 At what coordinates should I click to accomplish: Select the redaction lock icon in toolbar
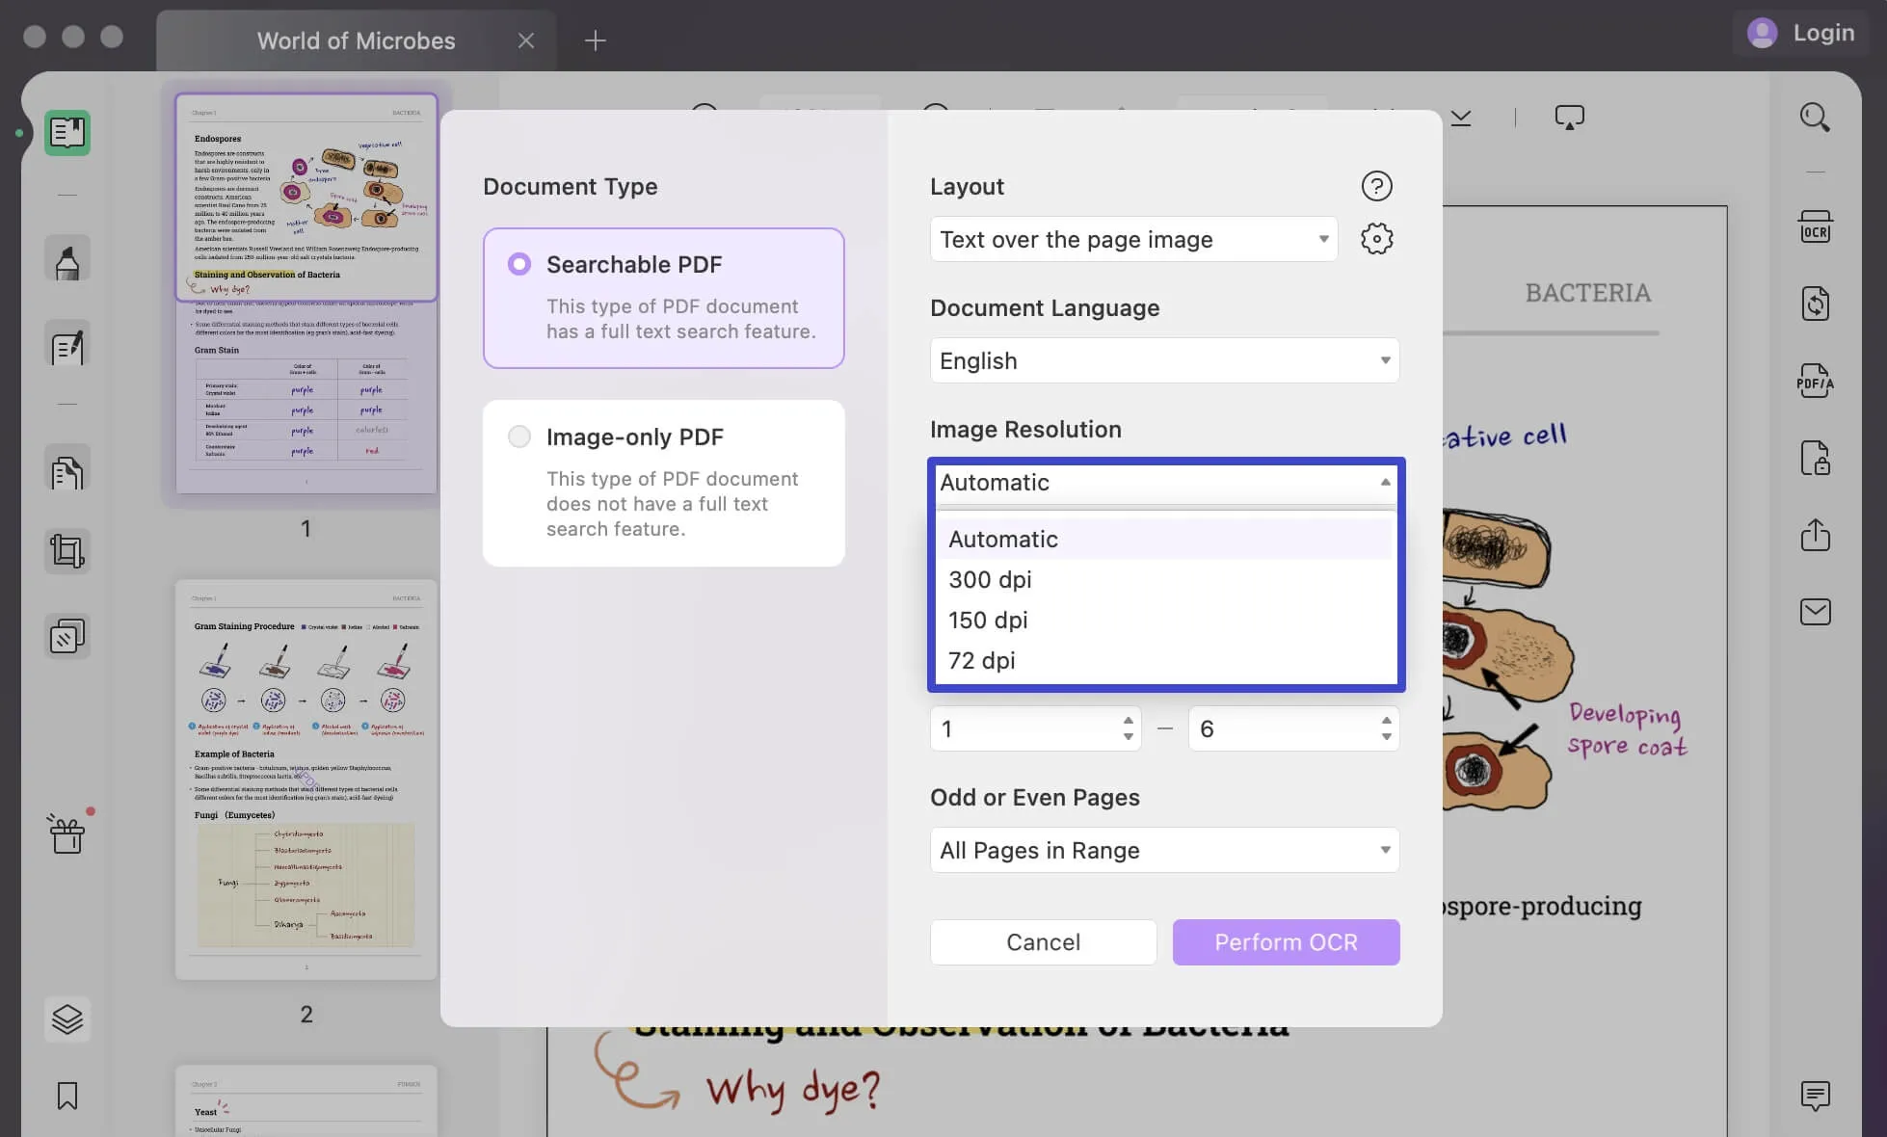[1816, 457]
